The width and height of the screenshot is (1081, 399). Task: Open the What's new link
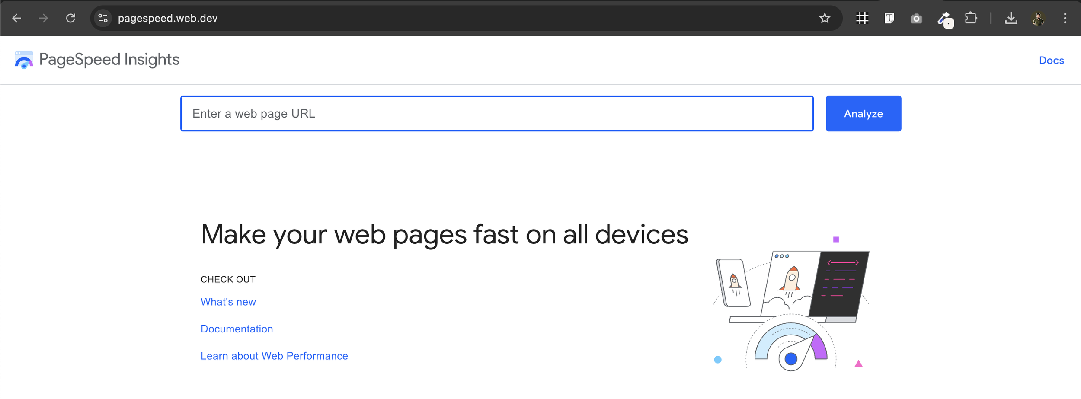(228, 302)
